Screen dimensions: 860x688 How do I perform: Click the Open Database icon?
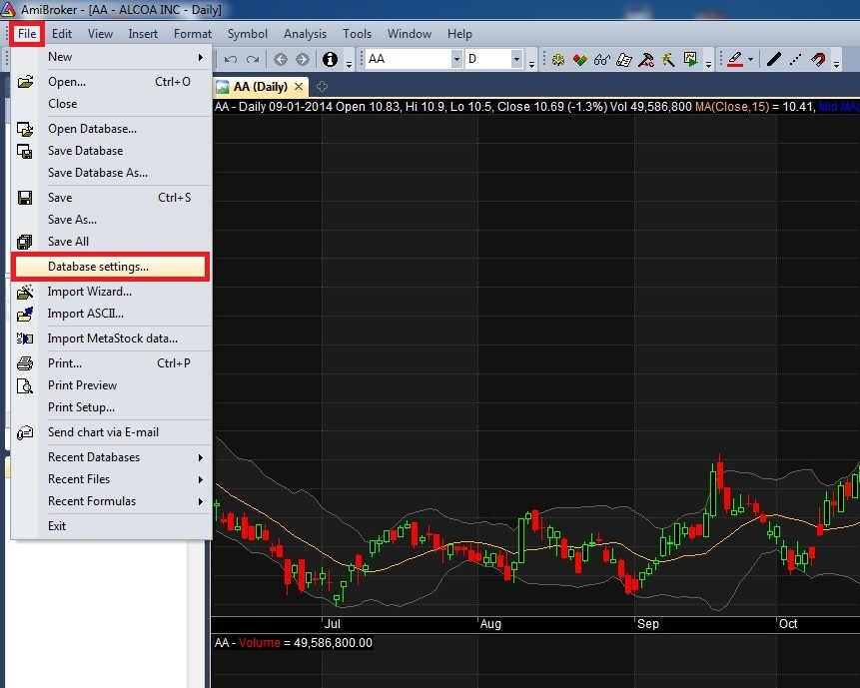point(25,129)
